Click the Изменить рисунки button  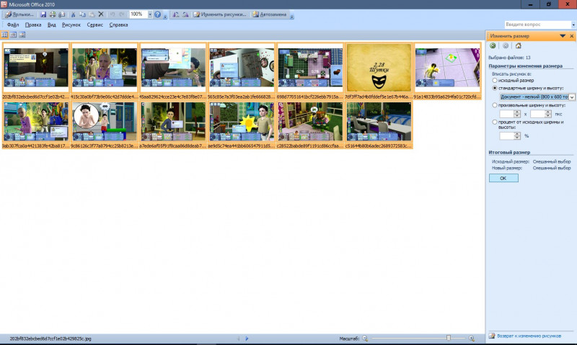pyautogui.click(x=220, y=14)
